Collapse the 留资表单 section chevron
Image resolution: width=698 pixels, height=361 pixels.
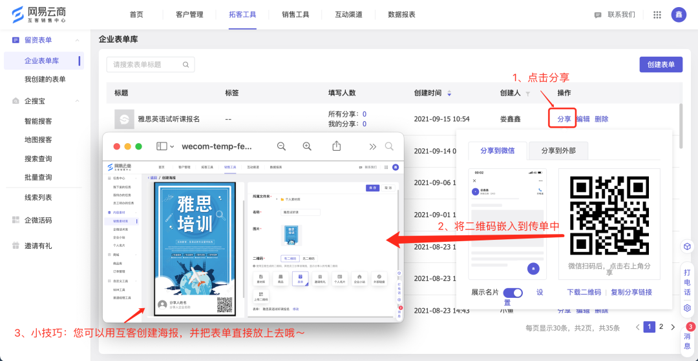pyautogui.click(x=78, y=41)
